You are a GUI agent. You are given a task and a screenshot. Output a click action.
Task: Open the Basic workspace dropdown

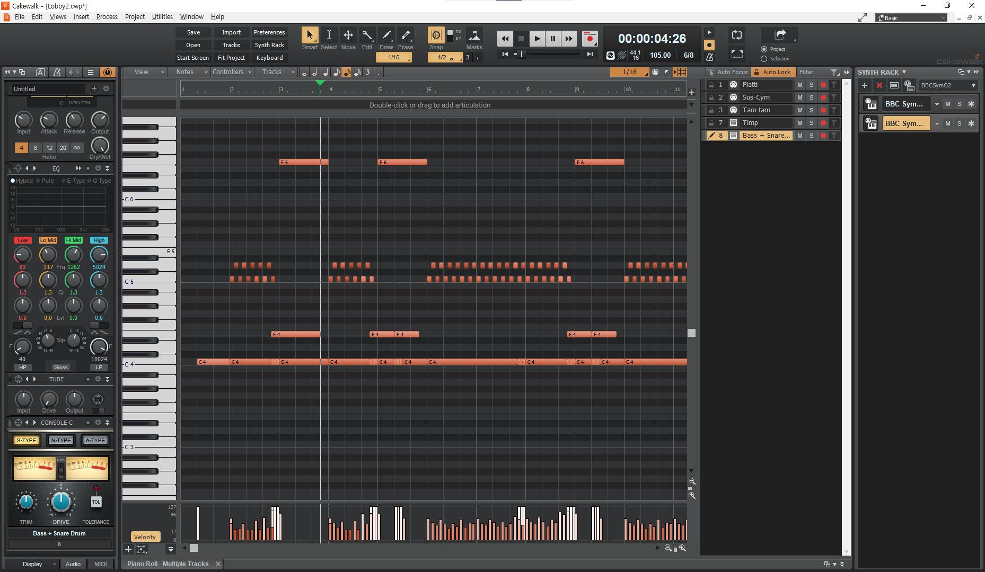[911, 17]
